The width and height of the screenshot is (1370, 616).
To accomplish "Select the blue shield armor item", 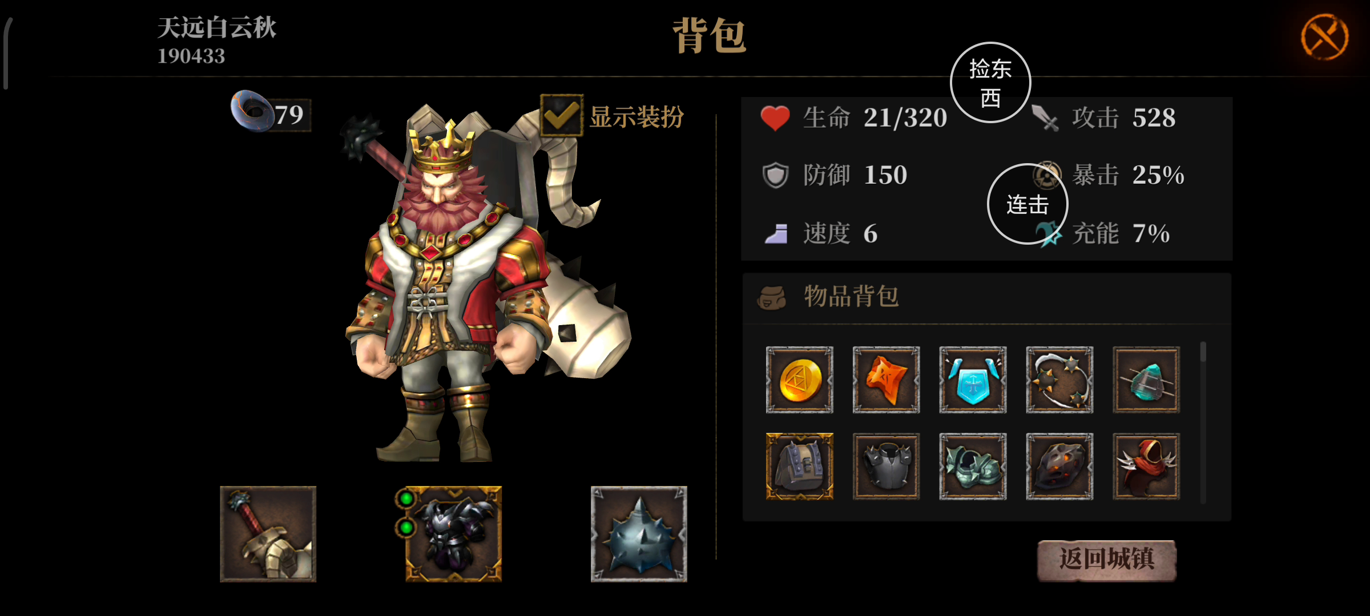I will [x=973, y=380].
